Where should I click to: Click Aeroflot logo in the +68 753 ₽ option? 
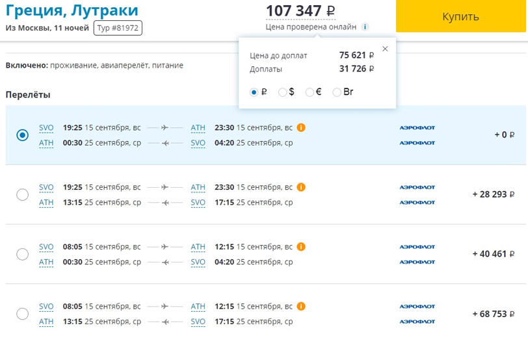tap(417, 307)
